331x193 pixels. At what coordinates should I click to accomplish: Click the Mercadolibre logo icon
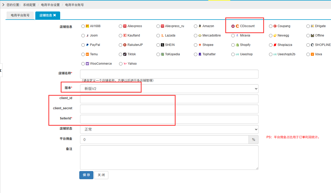coord(200,35)
